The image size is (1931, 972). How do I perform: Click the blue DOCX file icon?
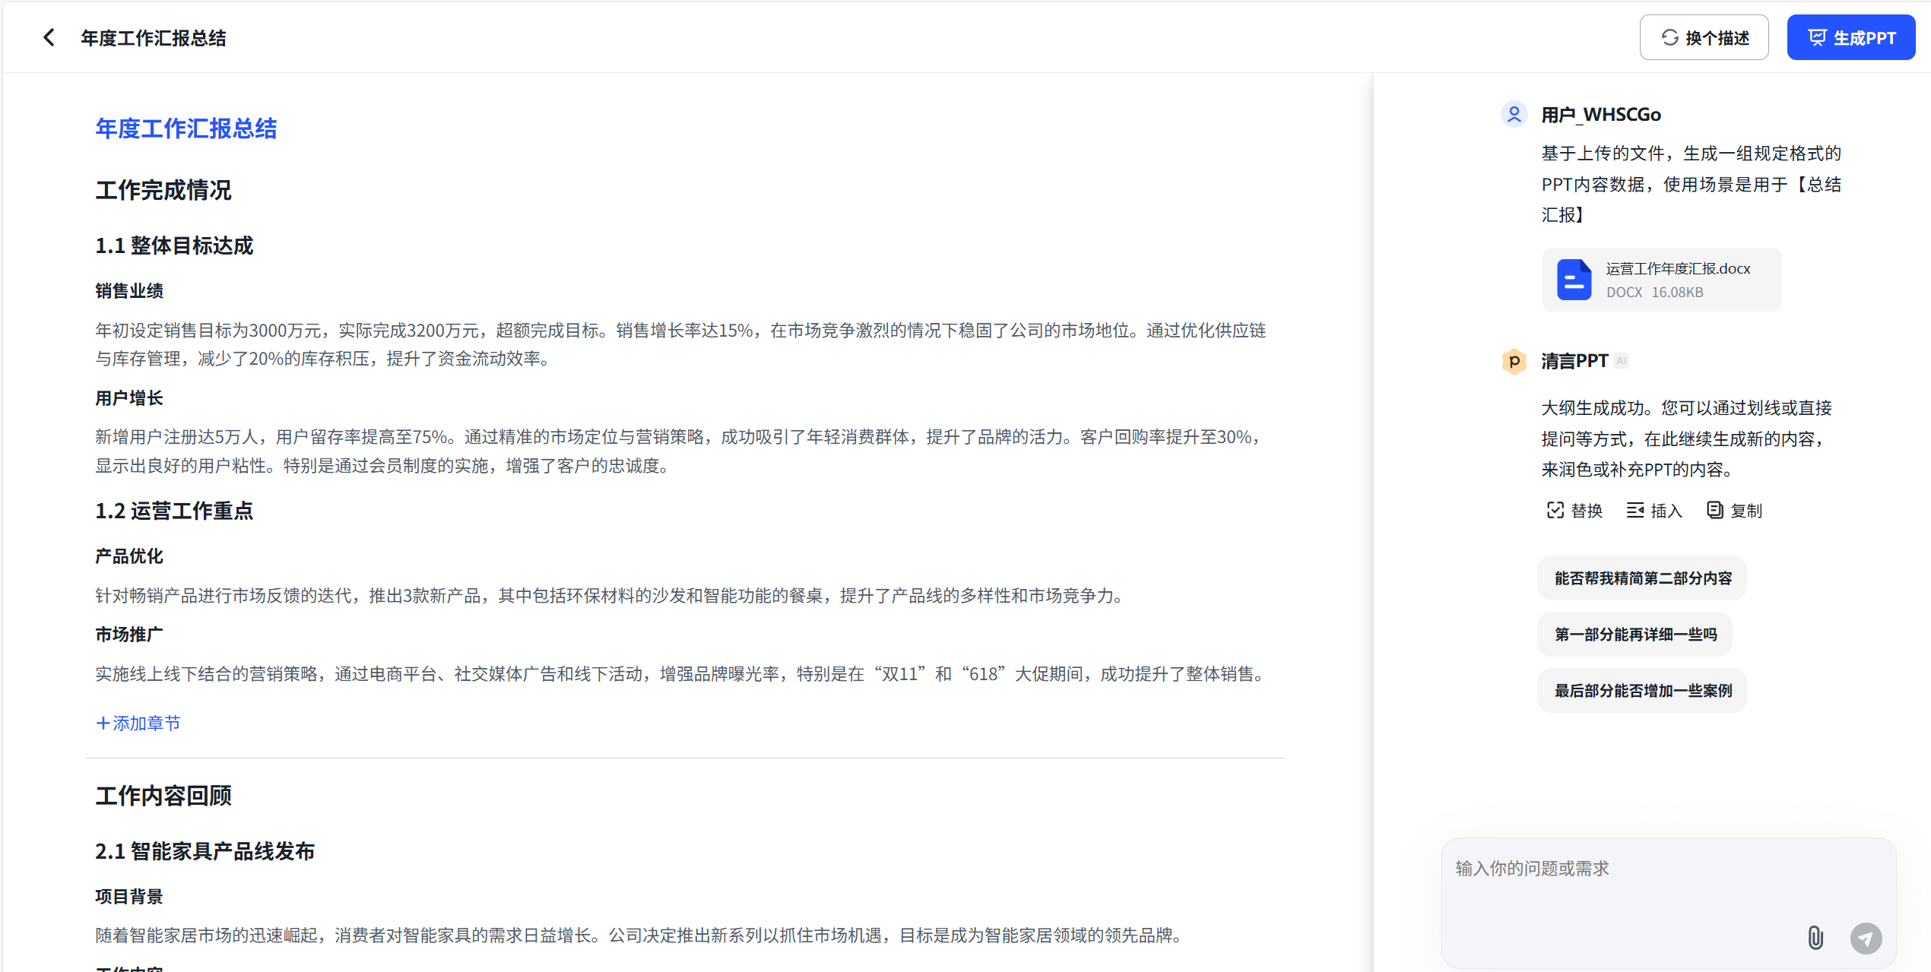click(x=1574, y=280)
